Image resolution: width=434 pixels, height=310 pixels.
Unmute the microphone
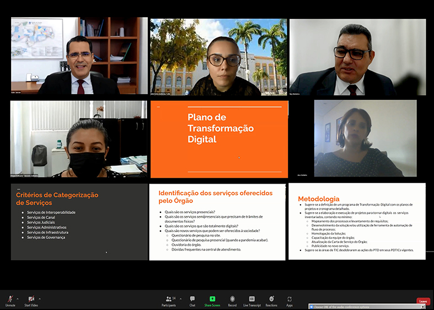(x=10, y=301)
